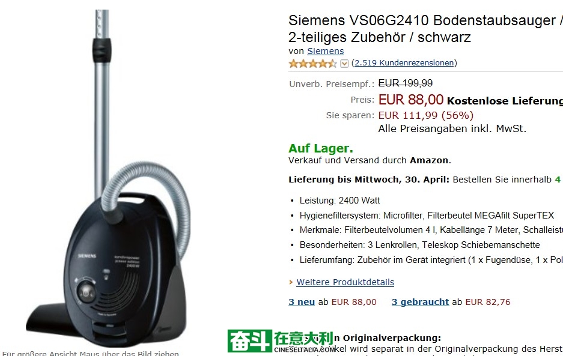Open the star rating dropdown arrow
The image size is (563, 356).
344,64
